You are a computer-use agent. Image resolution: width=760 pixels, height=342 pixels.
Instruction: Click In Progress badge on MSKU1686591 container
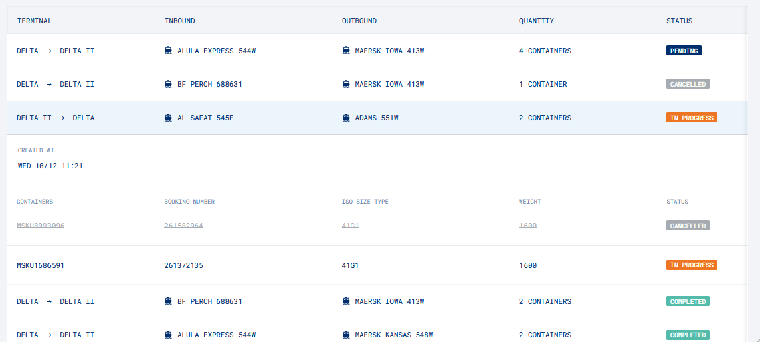[x=692, y=265]
